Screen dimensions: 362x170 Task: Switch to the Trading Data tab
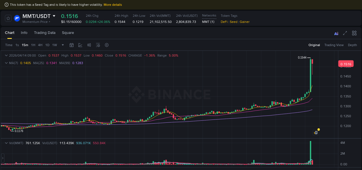(x=45, y=33)
